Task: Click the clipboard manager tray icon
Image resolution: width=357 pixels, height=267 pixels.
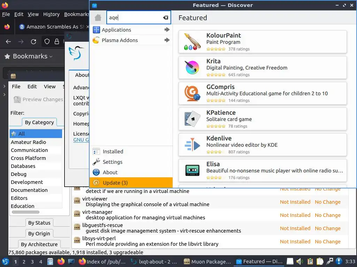Action: pyautogui.click(x=320, y=261)
